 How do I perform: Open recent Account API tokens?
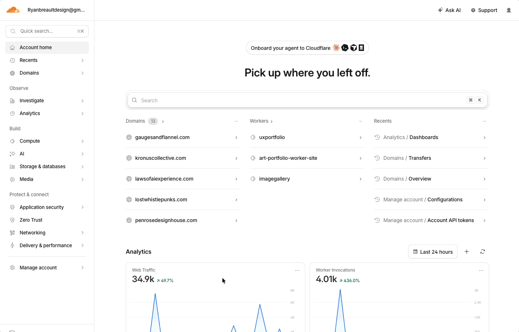pyautogui.click(x=431, y=220)
